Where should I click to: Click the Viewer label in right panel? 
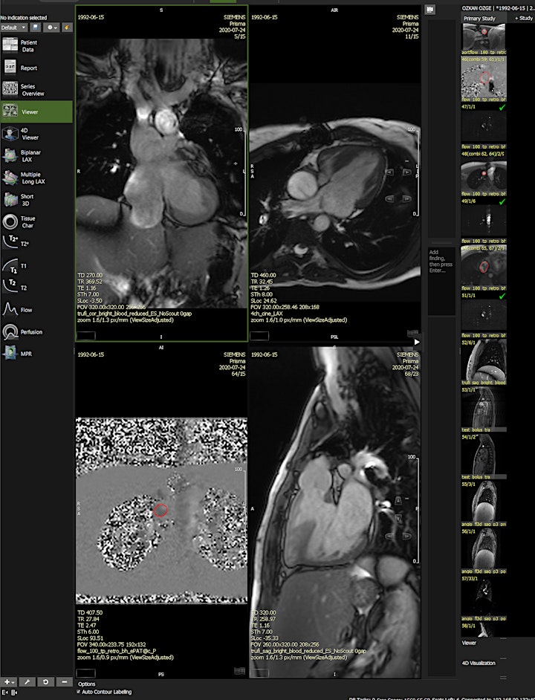pyautogui.click(x=469, y=643)
